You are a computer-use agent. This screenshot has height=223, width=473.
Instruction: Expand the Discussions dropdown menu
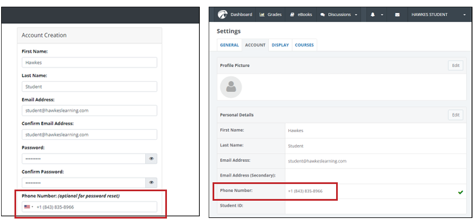click(339, 14)
